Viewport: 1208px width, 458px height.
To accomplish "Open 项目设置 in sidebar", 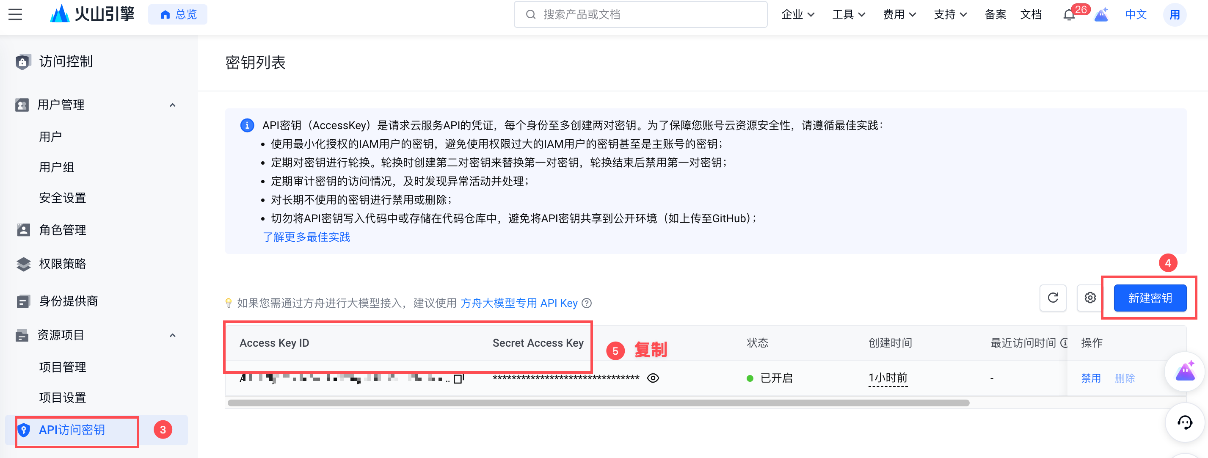I will pyautogui.click(x=62, y=397).
